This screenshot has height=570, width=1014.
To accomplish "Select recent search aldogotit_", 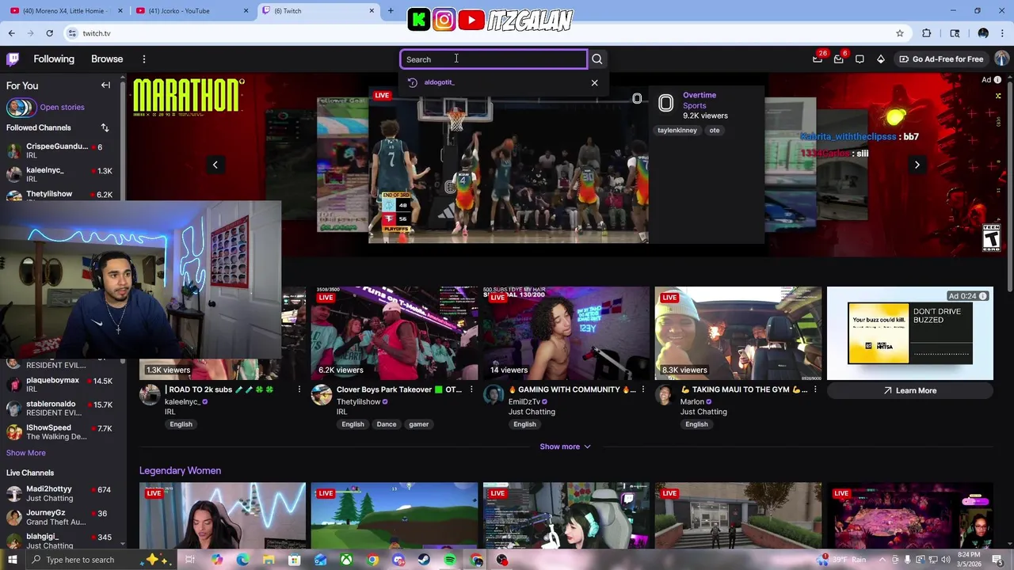I will coord(439,82).
